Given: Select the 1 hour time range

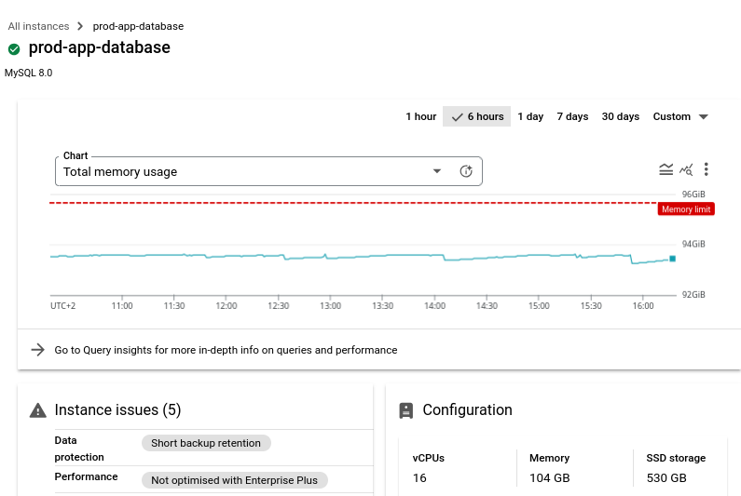Looking at the screenshot, I should point(420,116).
